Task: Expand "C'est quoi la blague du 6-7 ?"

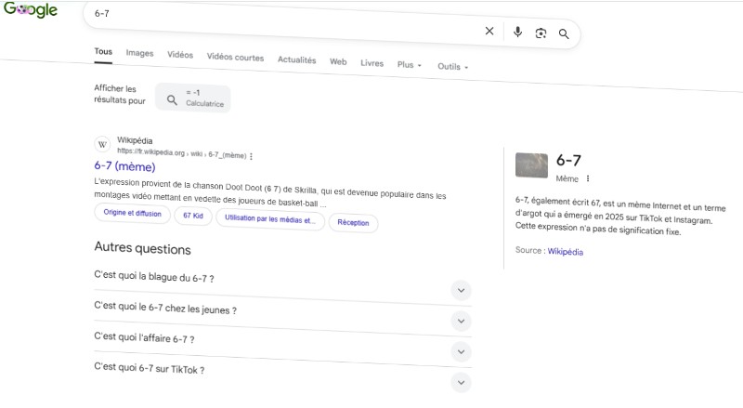Action: pos(282,283)
